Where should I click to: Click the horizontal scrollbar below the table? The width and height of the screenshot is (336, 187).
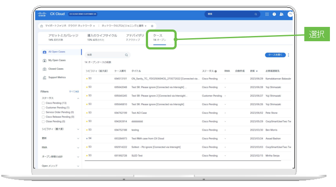183,161
